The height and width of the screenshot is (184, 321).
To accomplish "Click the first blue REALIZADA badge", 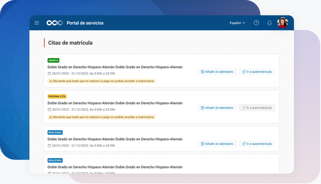I will [x=55, y=132].
